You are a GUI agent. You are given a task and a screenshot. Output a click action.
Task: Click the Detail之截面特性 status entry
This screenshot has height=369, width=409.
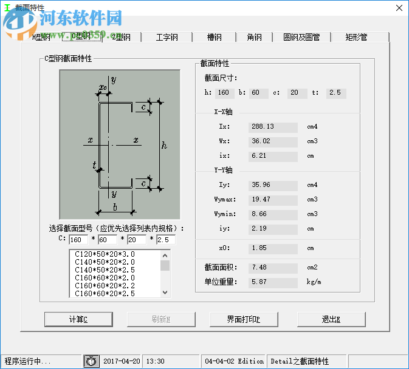[300, 361]
